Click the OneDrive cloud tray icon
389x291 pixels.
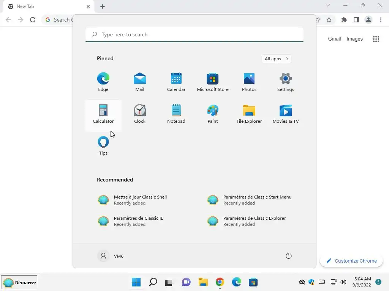(x=302, y=282)
